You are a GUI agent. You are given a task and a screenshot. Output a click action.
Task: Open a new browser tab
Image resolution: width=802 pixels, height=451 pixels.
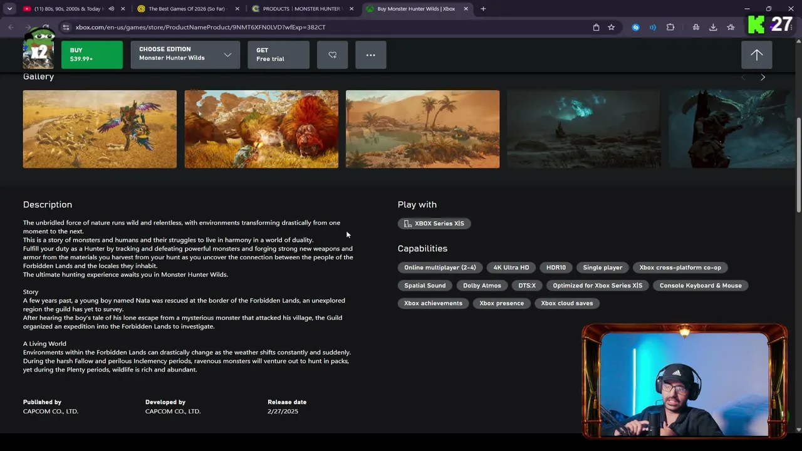click(x=483, y=9)
